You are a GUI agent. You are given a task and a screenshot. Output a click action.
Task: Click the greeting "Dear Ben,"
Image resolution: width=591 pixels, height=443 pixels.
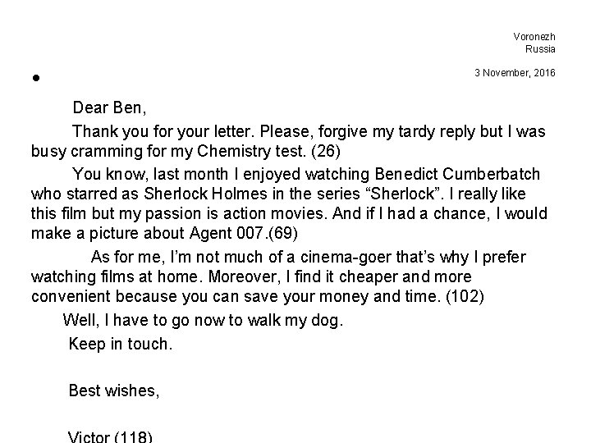click(108, 107)
